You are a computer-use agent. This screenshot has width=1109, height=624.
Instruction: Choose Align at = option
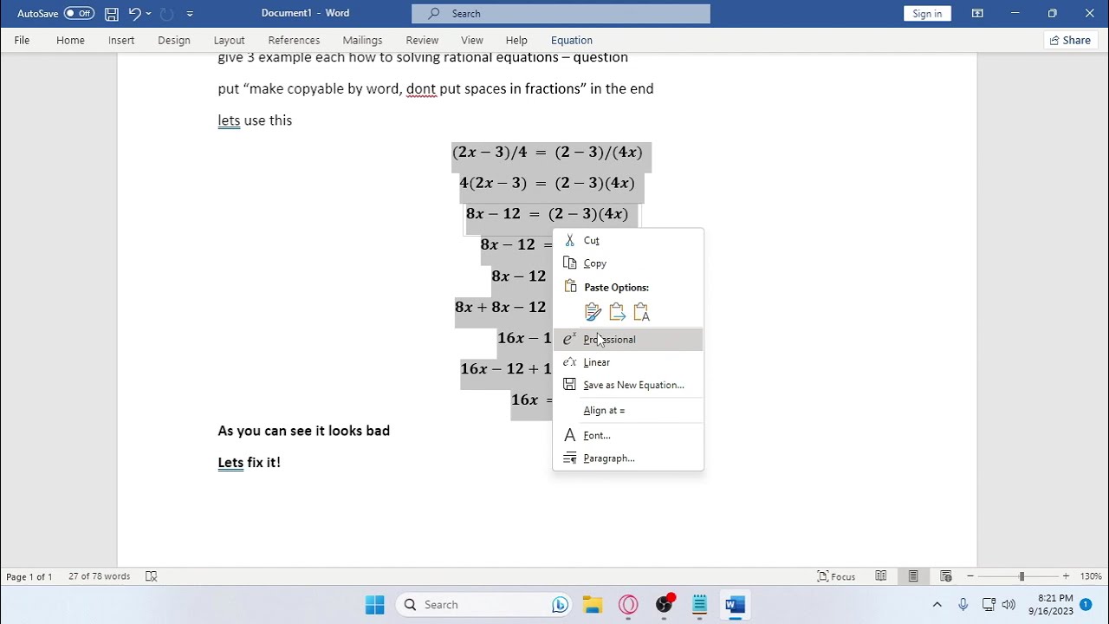click(x=628, y=411)
